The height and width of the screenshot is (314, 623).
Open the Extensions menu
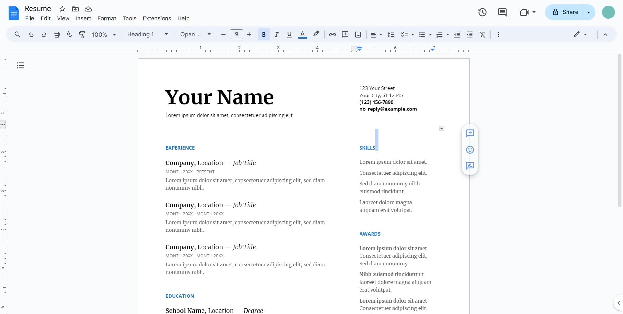click(x=157, y=18)
